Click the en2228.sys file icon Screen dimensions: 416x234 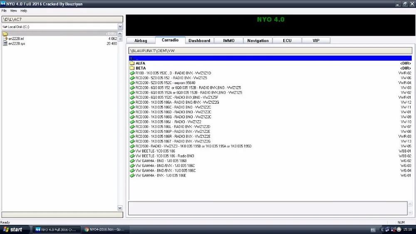pos(5,44)
